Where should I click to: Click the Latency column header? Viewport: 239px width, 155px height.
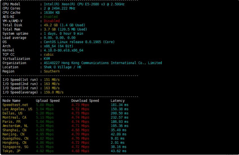click(117, 101)
